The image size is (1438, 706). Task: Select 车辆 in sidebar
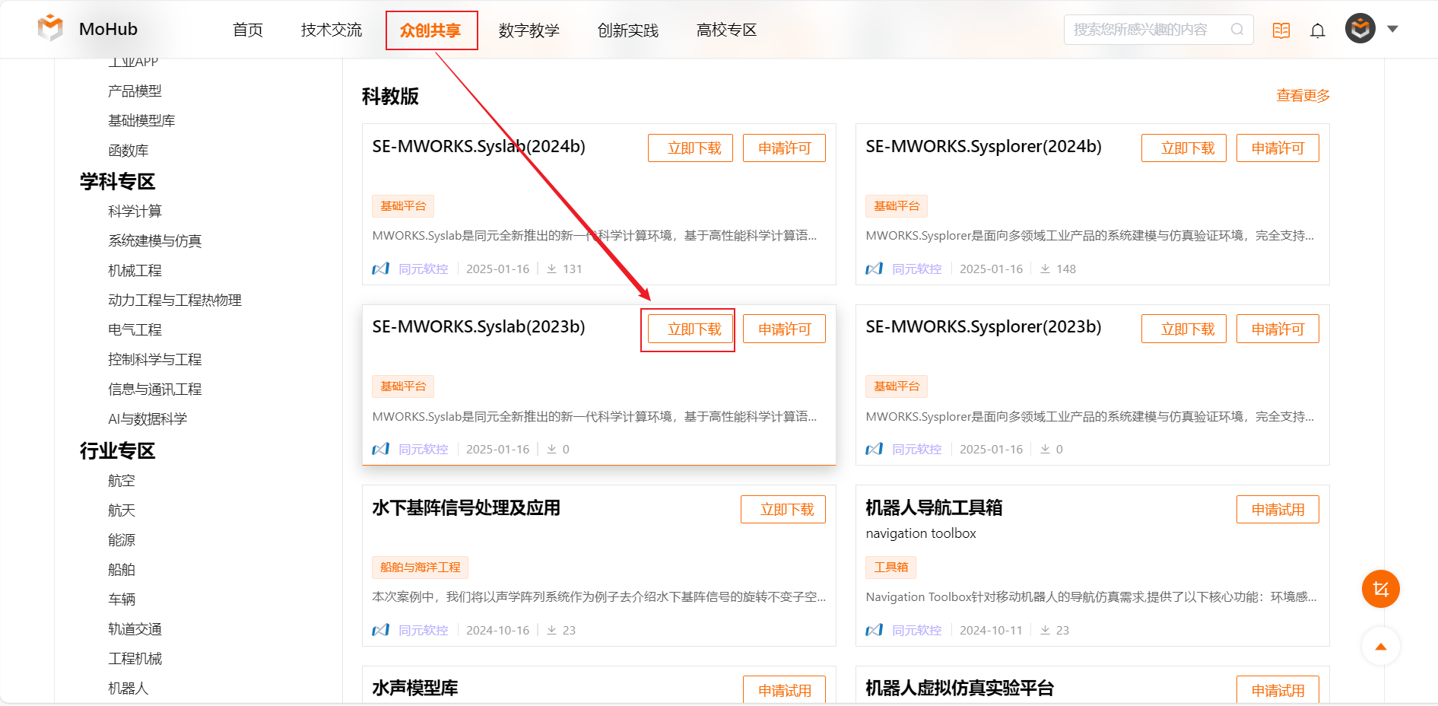(x=122, y=599)
